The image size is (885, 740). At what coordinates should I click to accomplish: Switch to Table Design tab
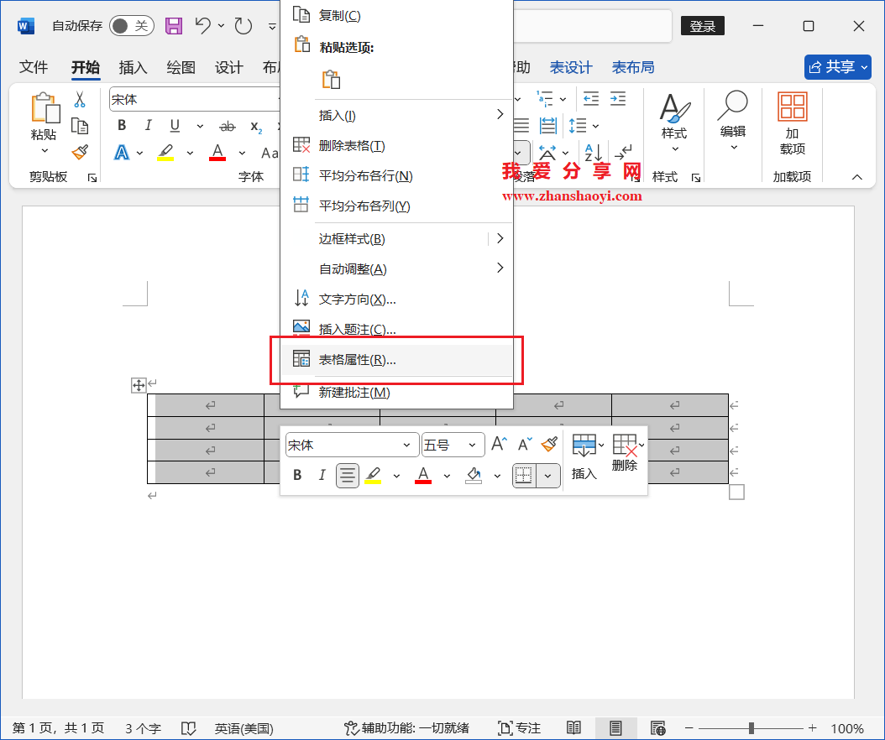coord(571,67)
